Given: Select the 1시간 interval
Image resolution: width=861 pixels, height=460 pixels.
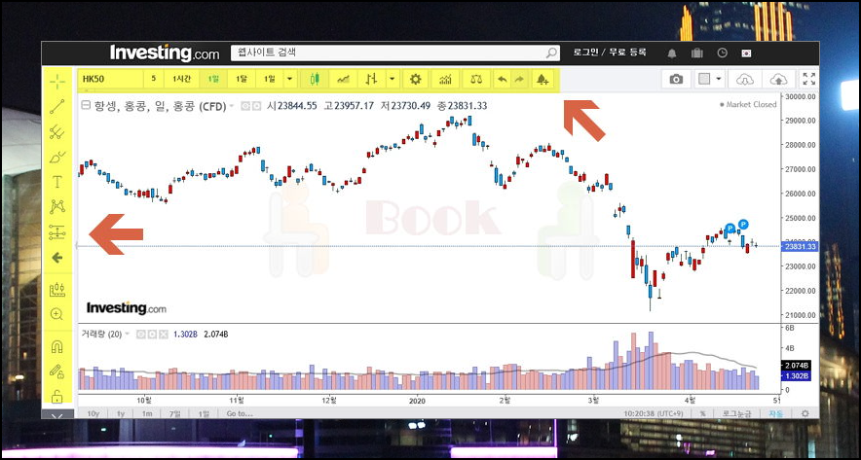Looking at the screenshot, I should [182, 79].
